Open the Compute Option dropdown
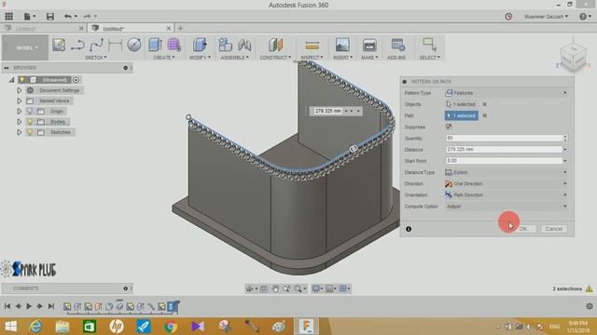 506,207
